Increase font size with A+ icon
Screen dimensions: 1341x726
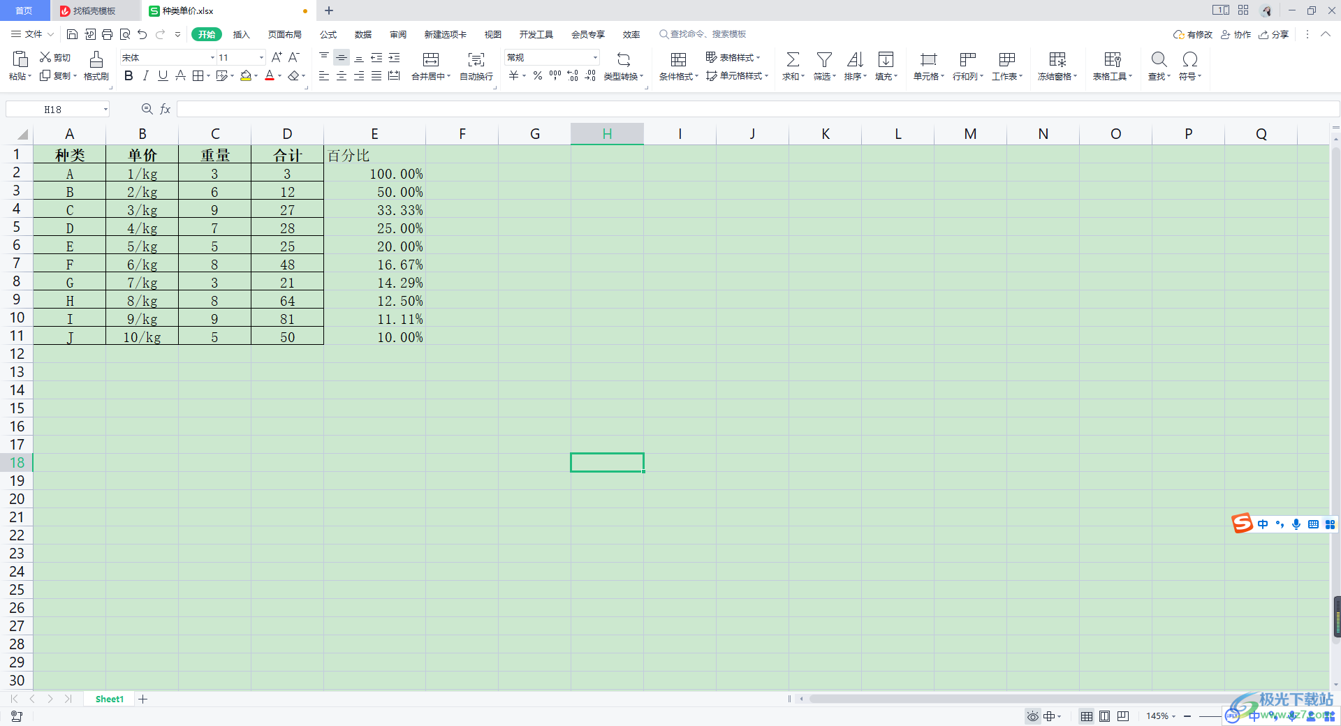[277, 57]
